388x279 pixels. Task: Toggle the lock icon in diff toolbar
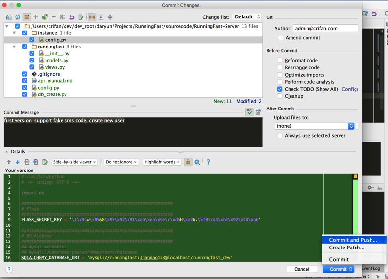pyautogui.click(x=188, y=162)
